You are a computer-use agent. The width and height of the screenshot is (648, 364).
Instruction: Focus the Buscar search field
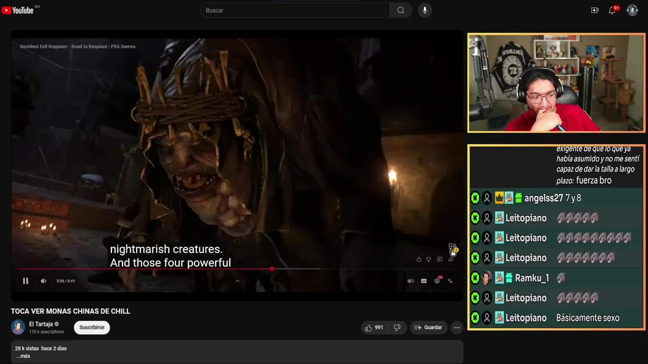(295, 10)
